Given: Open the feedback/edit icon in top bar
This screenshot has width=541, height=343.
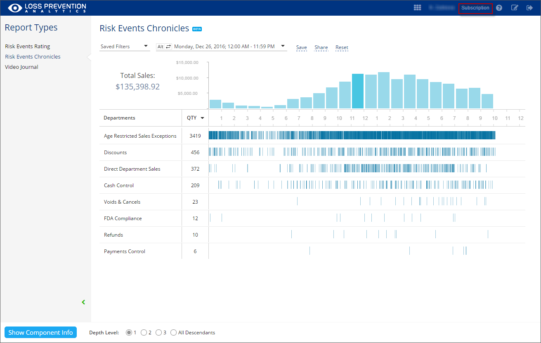Looking at the screenshot, I should (x=515, y=7).
